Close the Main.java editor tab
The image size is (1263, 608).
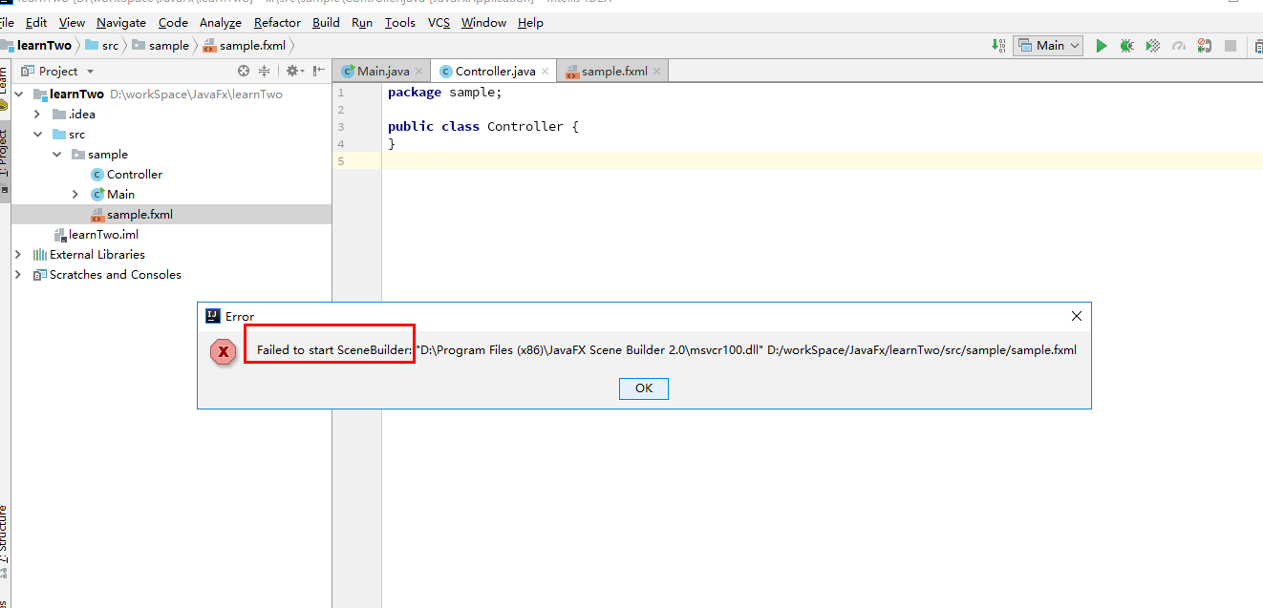[418, 72]
